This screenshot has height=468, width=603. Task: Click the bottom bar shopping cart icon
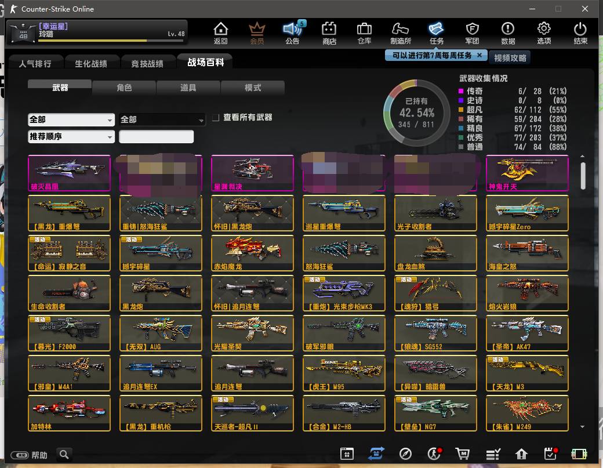coord(463,454)
